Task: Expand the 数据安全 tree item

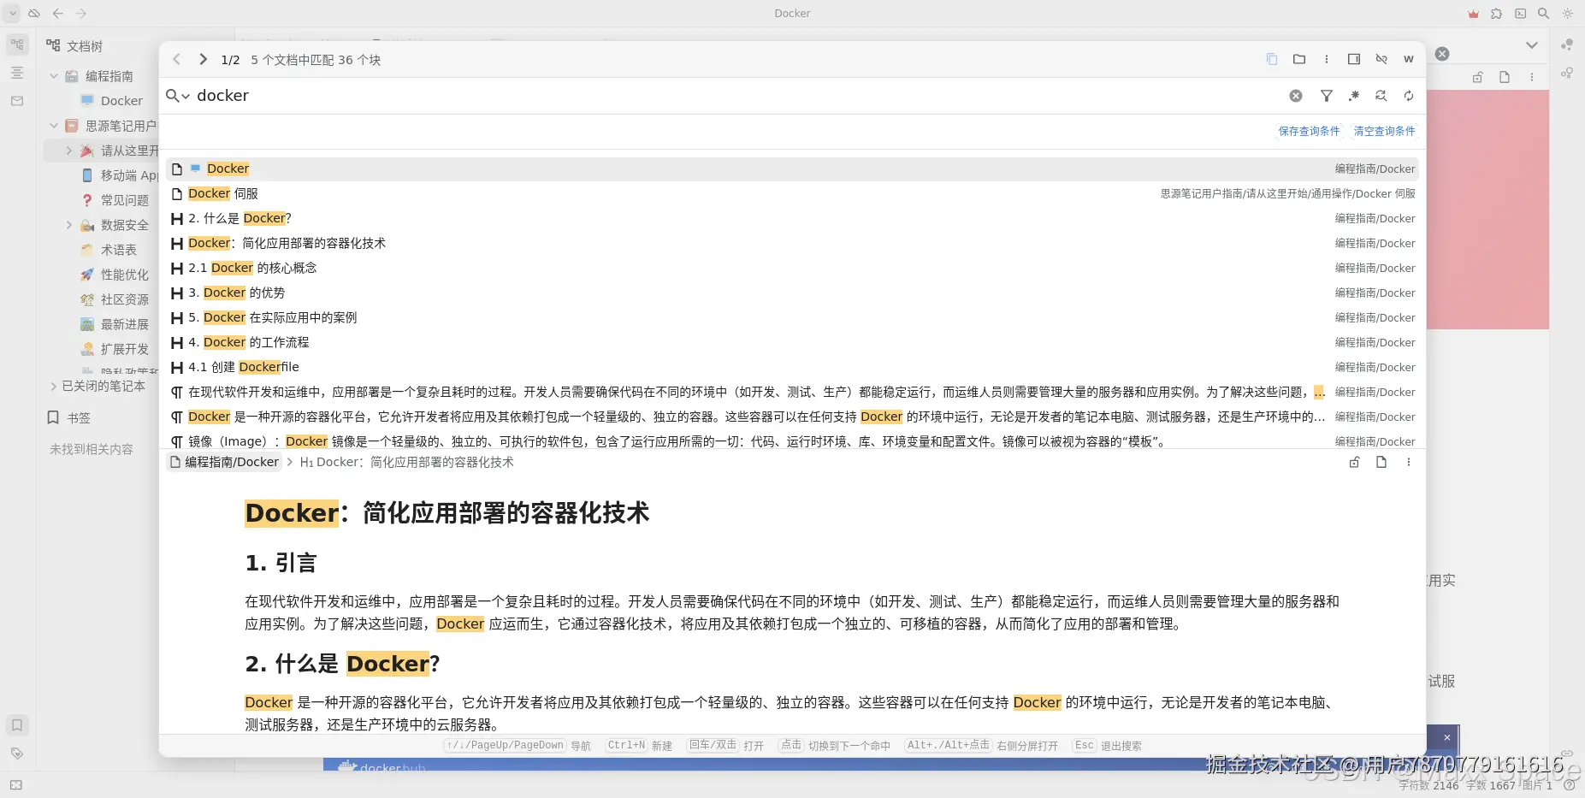Action: click(69, 225)
